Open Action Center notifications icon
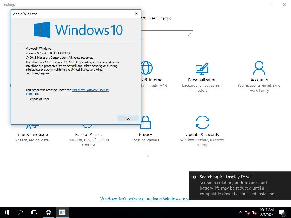Image resolution: width=291 pixels, height=218 pixels. click(282, 212)
